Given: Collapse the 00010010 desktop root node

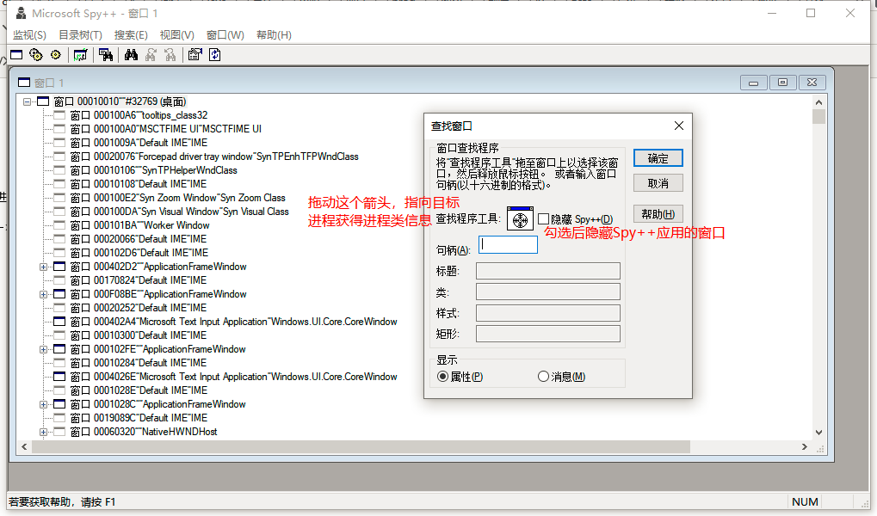Looking at the screenshot, I should coord(27,101).
